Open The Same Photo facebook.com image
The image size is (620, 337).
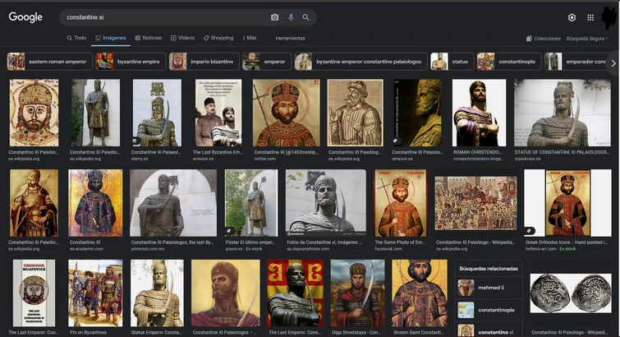[x=401, y=203]
